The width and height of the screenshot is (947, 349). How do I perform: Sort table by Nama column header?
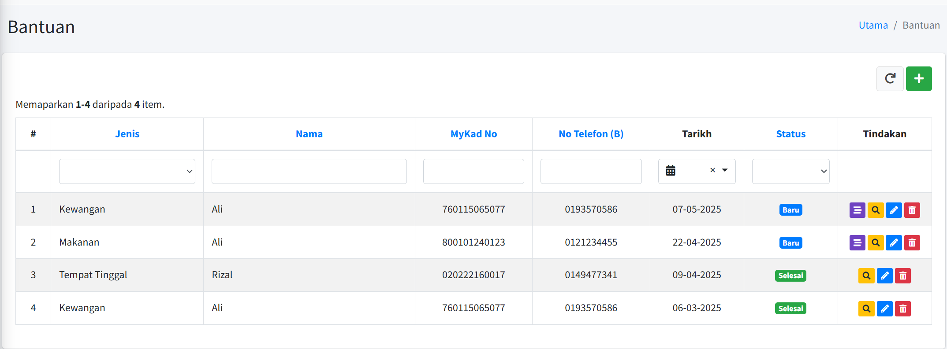(309, 134)
